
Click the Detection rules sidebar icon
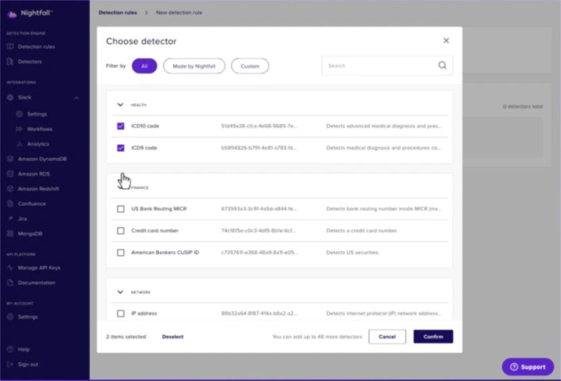[x=10, y=47]
